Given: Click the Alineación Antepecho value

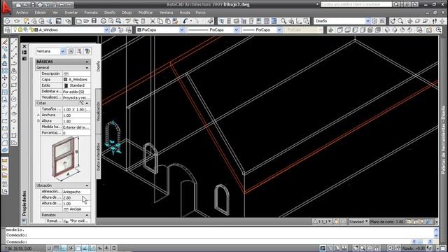Looking at the screenshot, I should click(76, 192).
